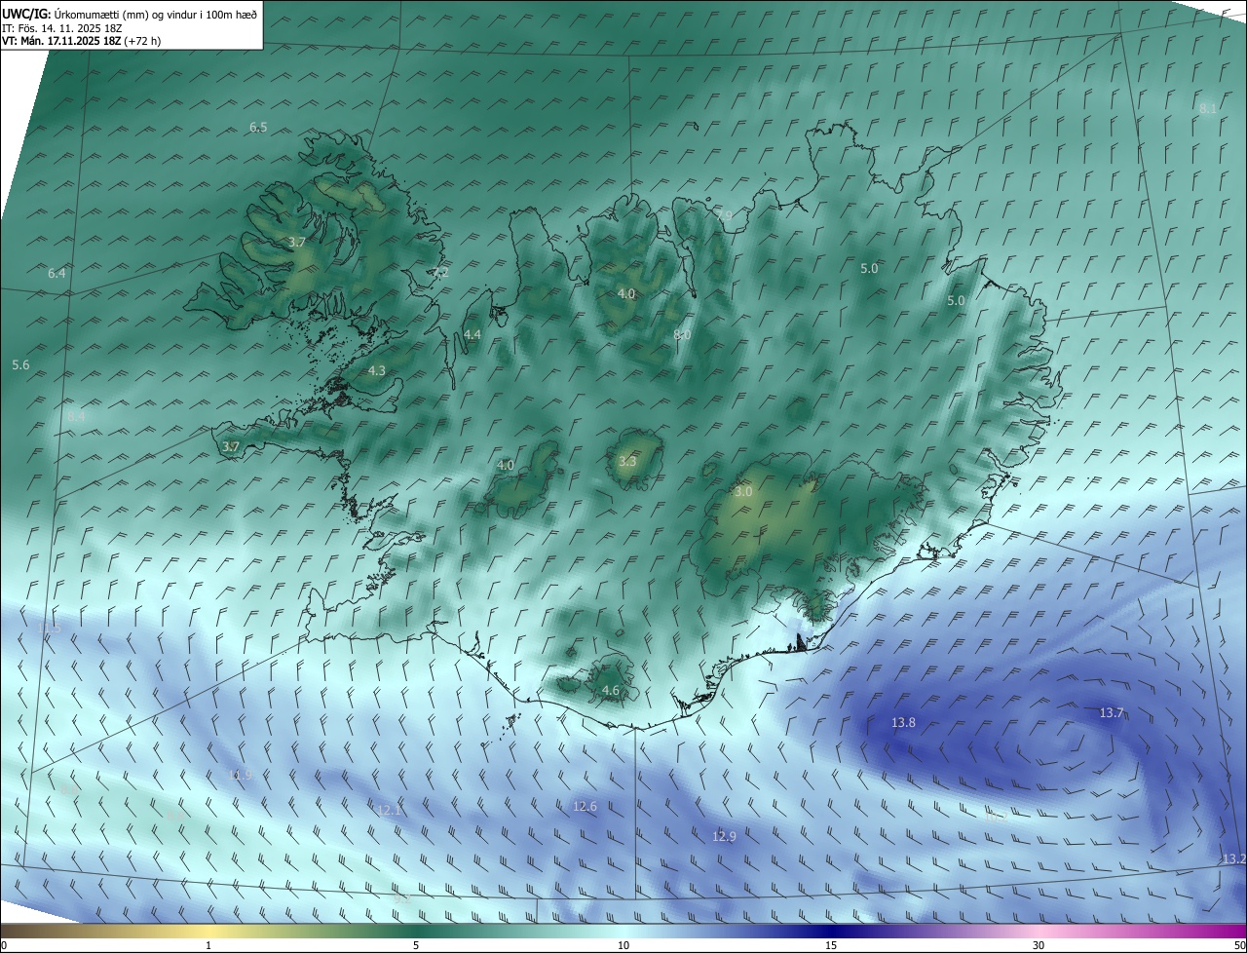Click the 3.3 value on Hofsjökull glacier
The image size is (1247, 953).
(627, 462)
